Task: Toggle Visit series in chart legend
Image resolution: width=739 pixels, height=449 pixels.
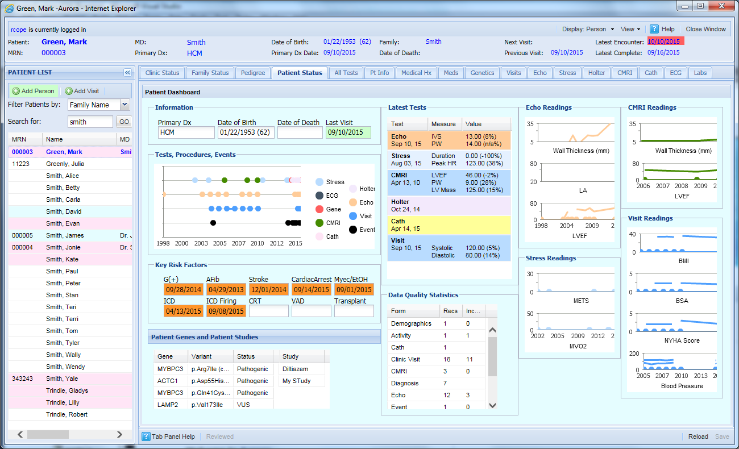Action: (353, 216)
